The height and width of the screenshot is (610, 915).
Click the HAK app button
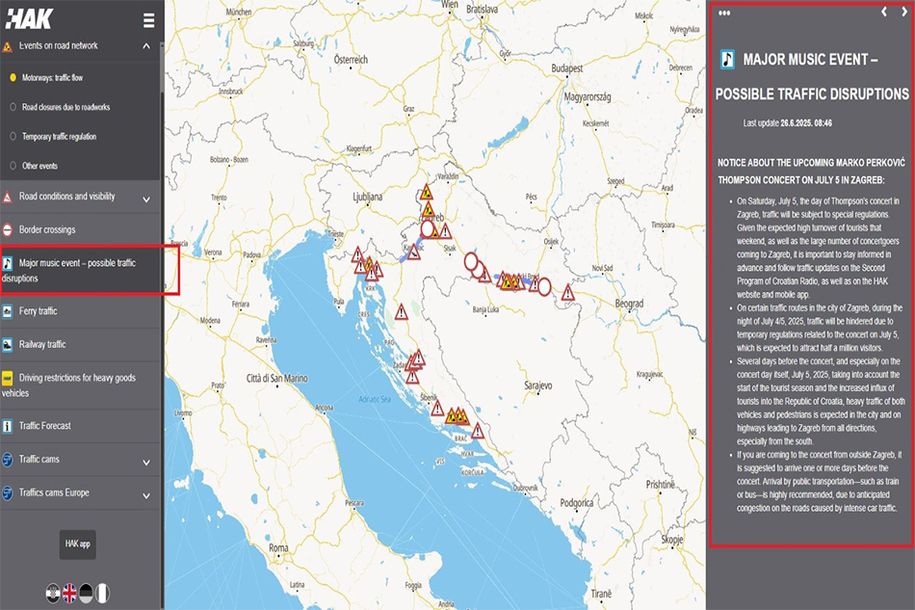(x=78, y=544)
